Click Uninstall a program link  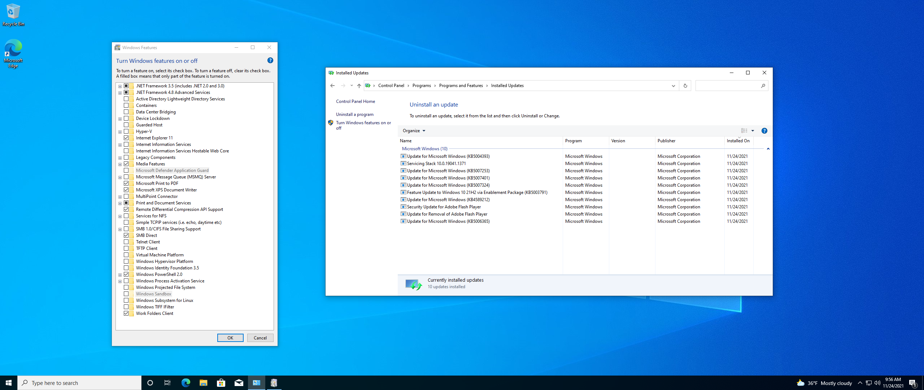tap(355, 114)
